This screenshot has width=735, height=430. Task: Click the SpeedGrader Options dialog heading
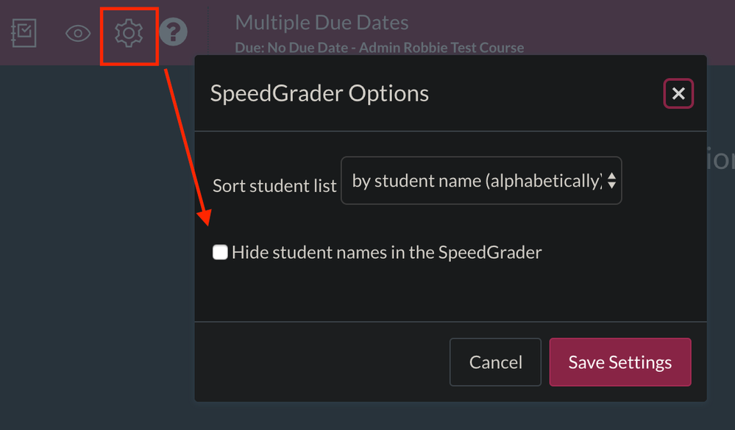point(319,93)
